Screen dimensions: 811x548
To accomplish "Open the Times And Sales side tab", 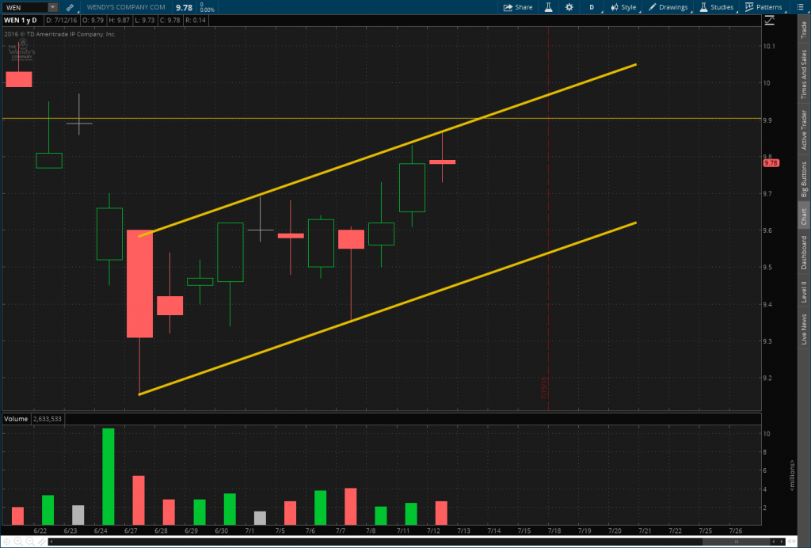I will click(804, 74).
